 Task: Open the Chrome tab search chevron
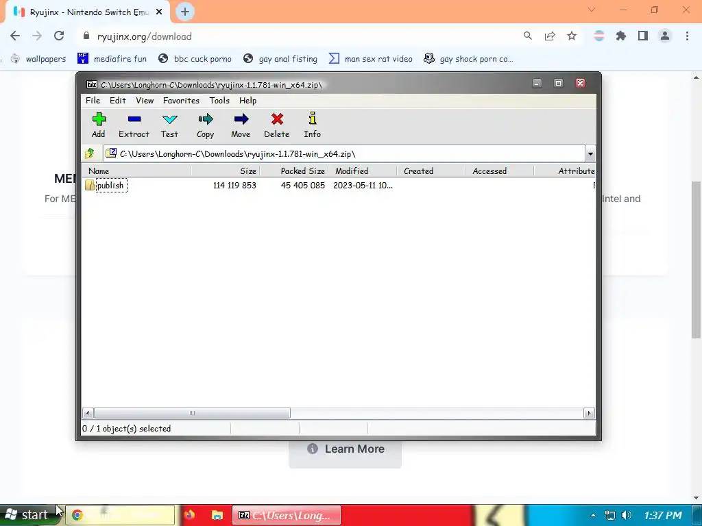coord(592,10)
